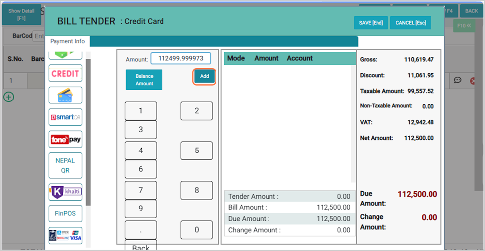Open the Payment Info tab
Viewport: 485px width, 251px height.
[x=67, y=41]
